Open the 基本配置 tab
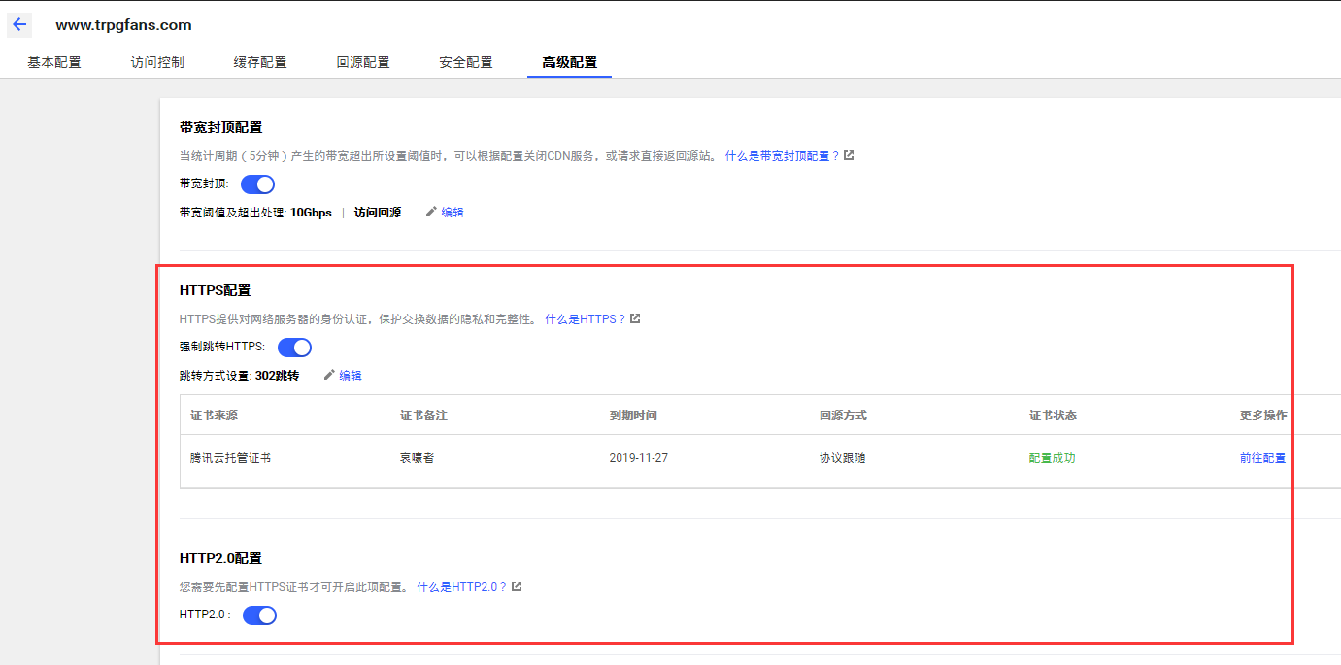This screenshot has height=665, width=1341. (x=54, y=62)
